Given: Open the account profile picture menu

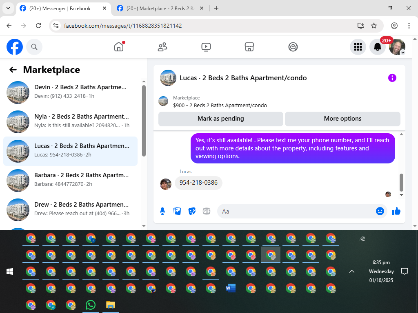Looking at the screenshot, I should 397,47.
